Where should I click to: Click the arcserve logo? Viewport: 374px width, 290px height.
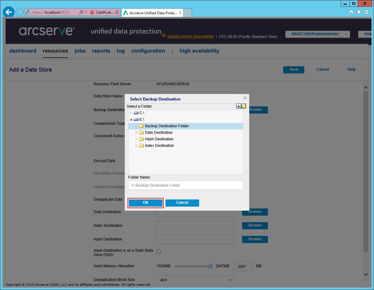(47, 31)
